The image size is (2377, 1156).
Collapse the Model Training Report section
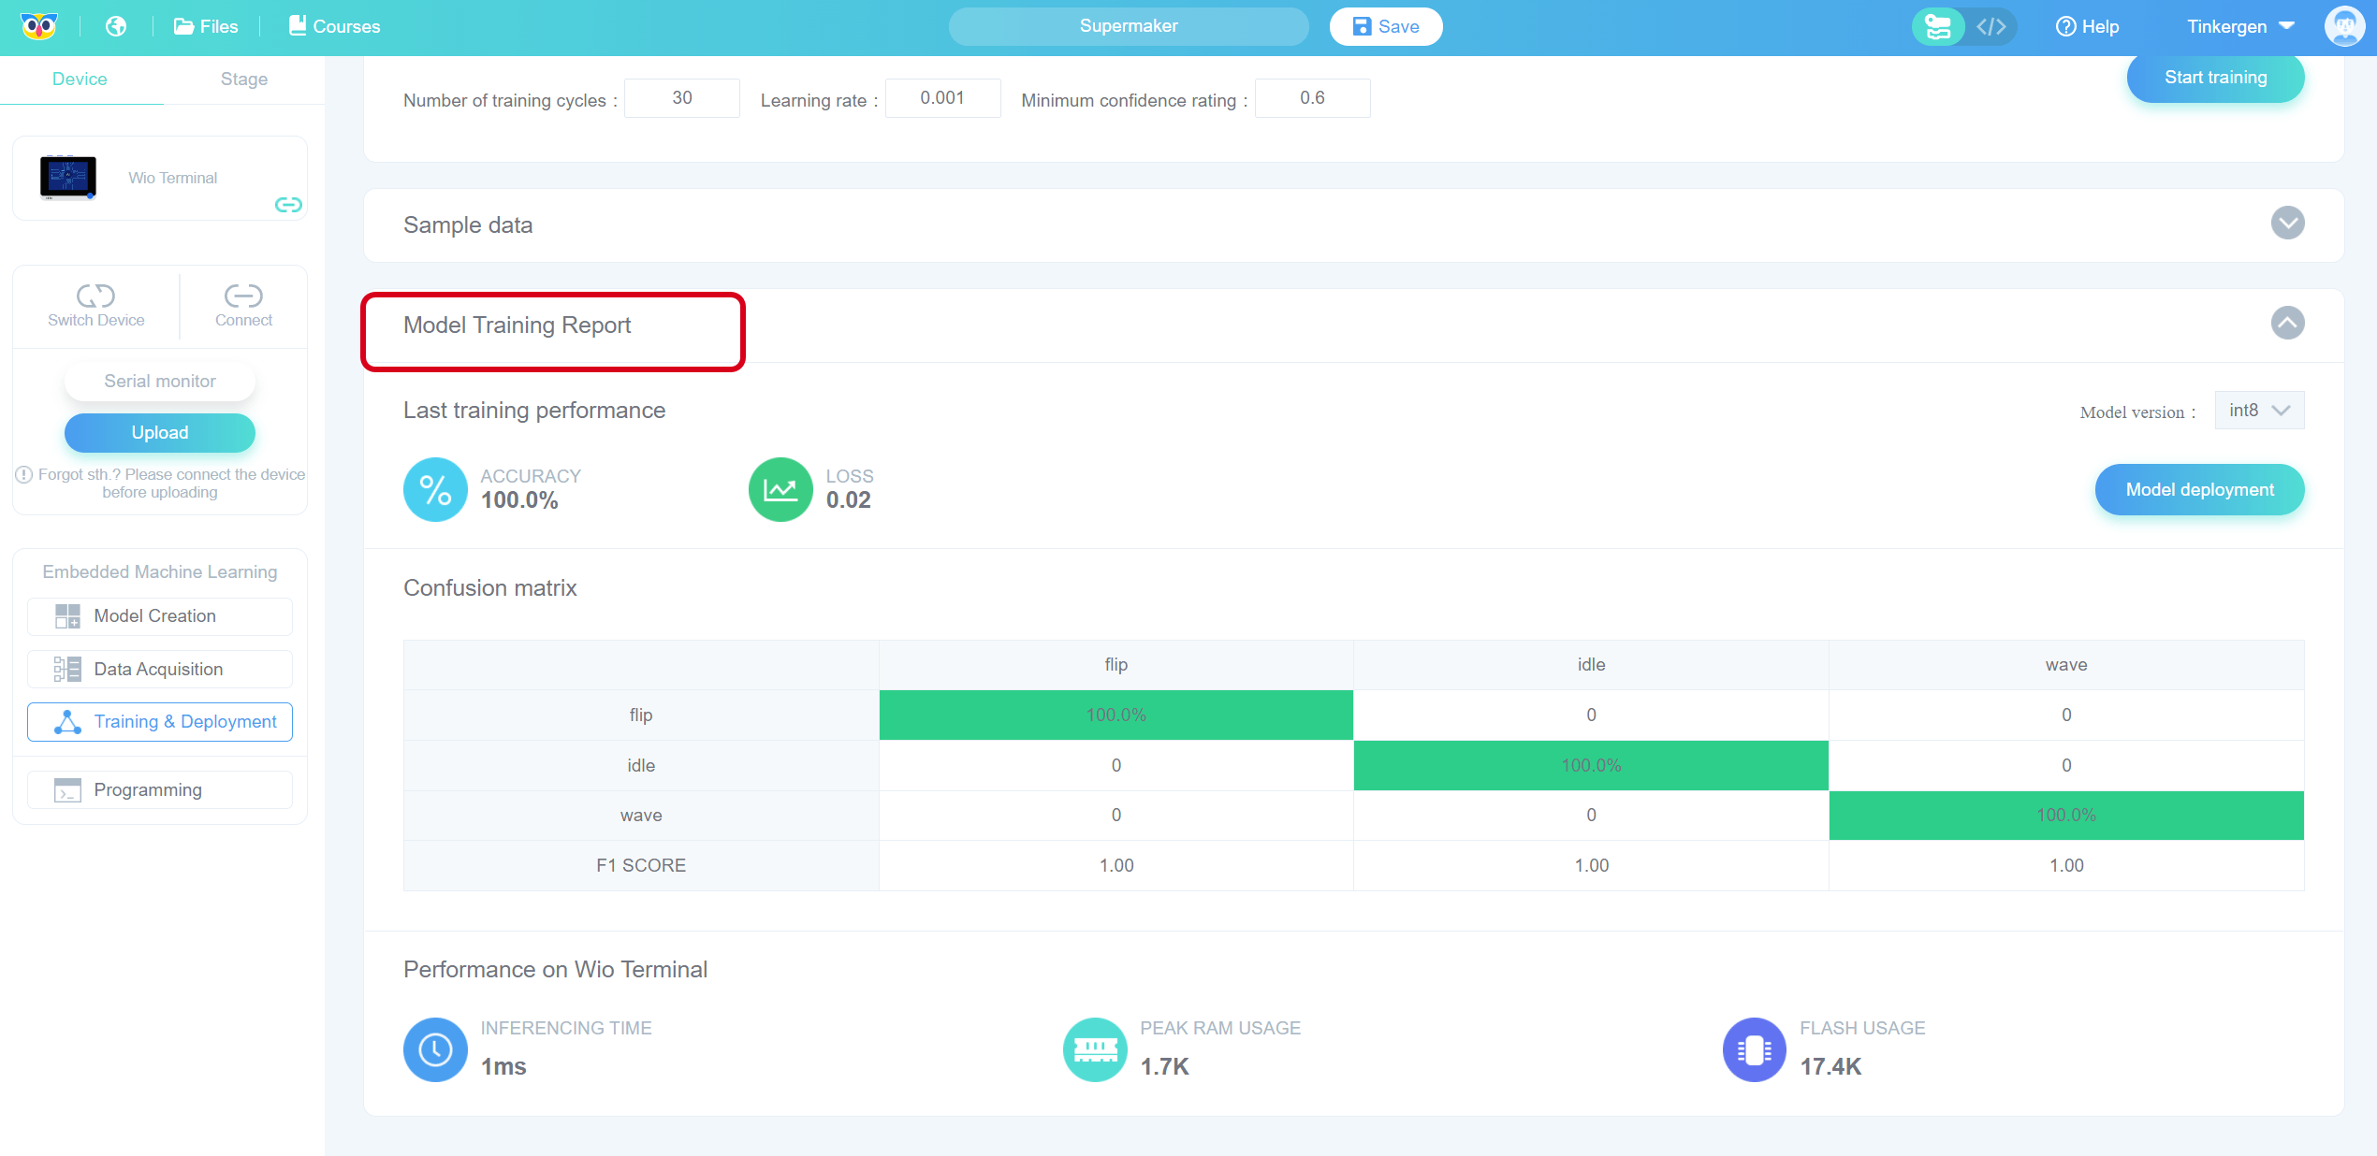[2288, 324]
